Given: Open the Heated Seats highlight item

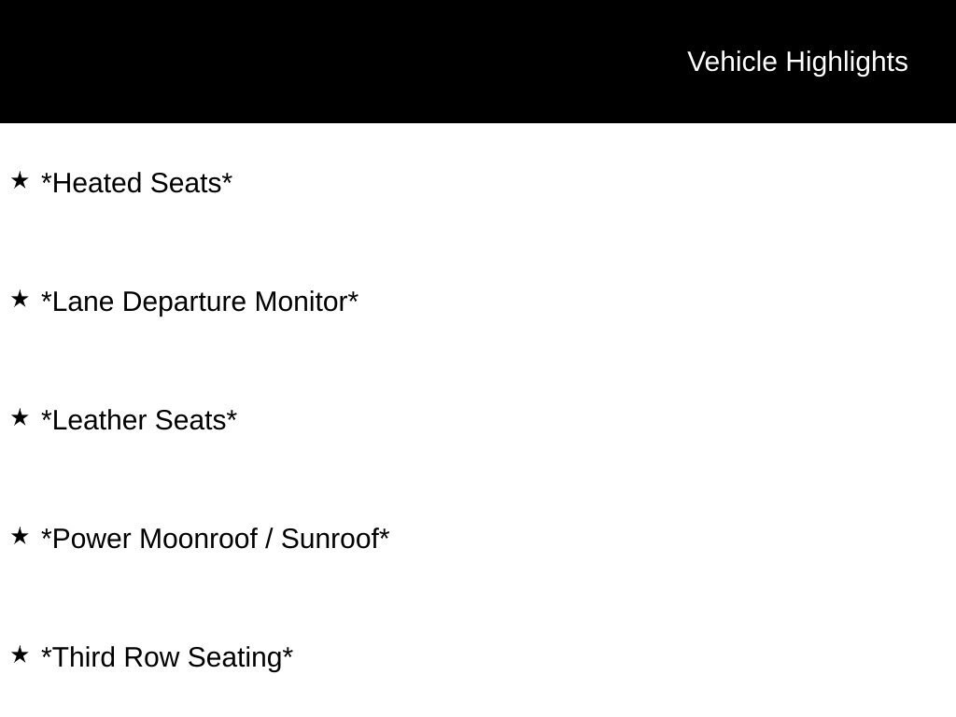Looking at the screenshot, I should click(x=136, y=183).
